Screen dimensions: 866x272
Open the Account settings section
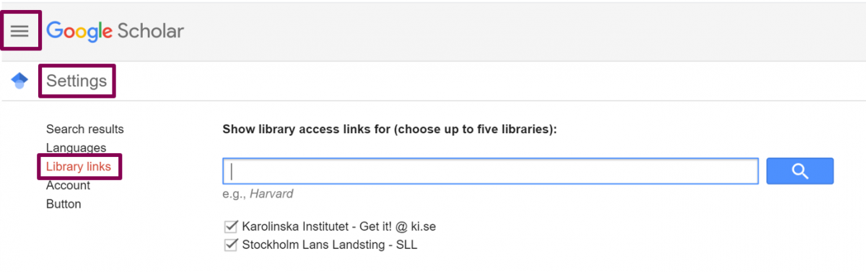[68, 186]
